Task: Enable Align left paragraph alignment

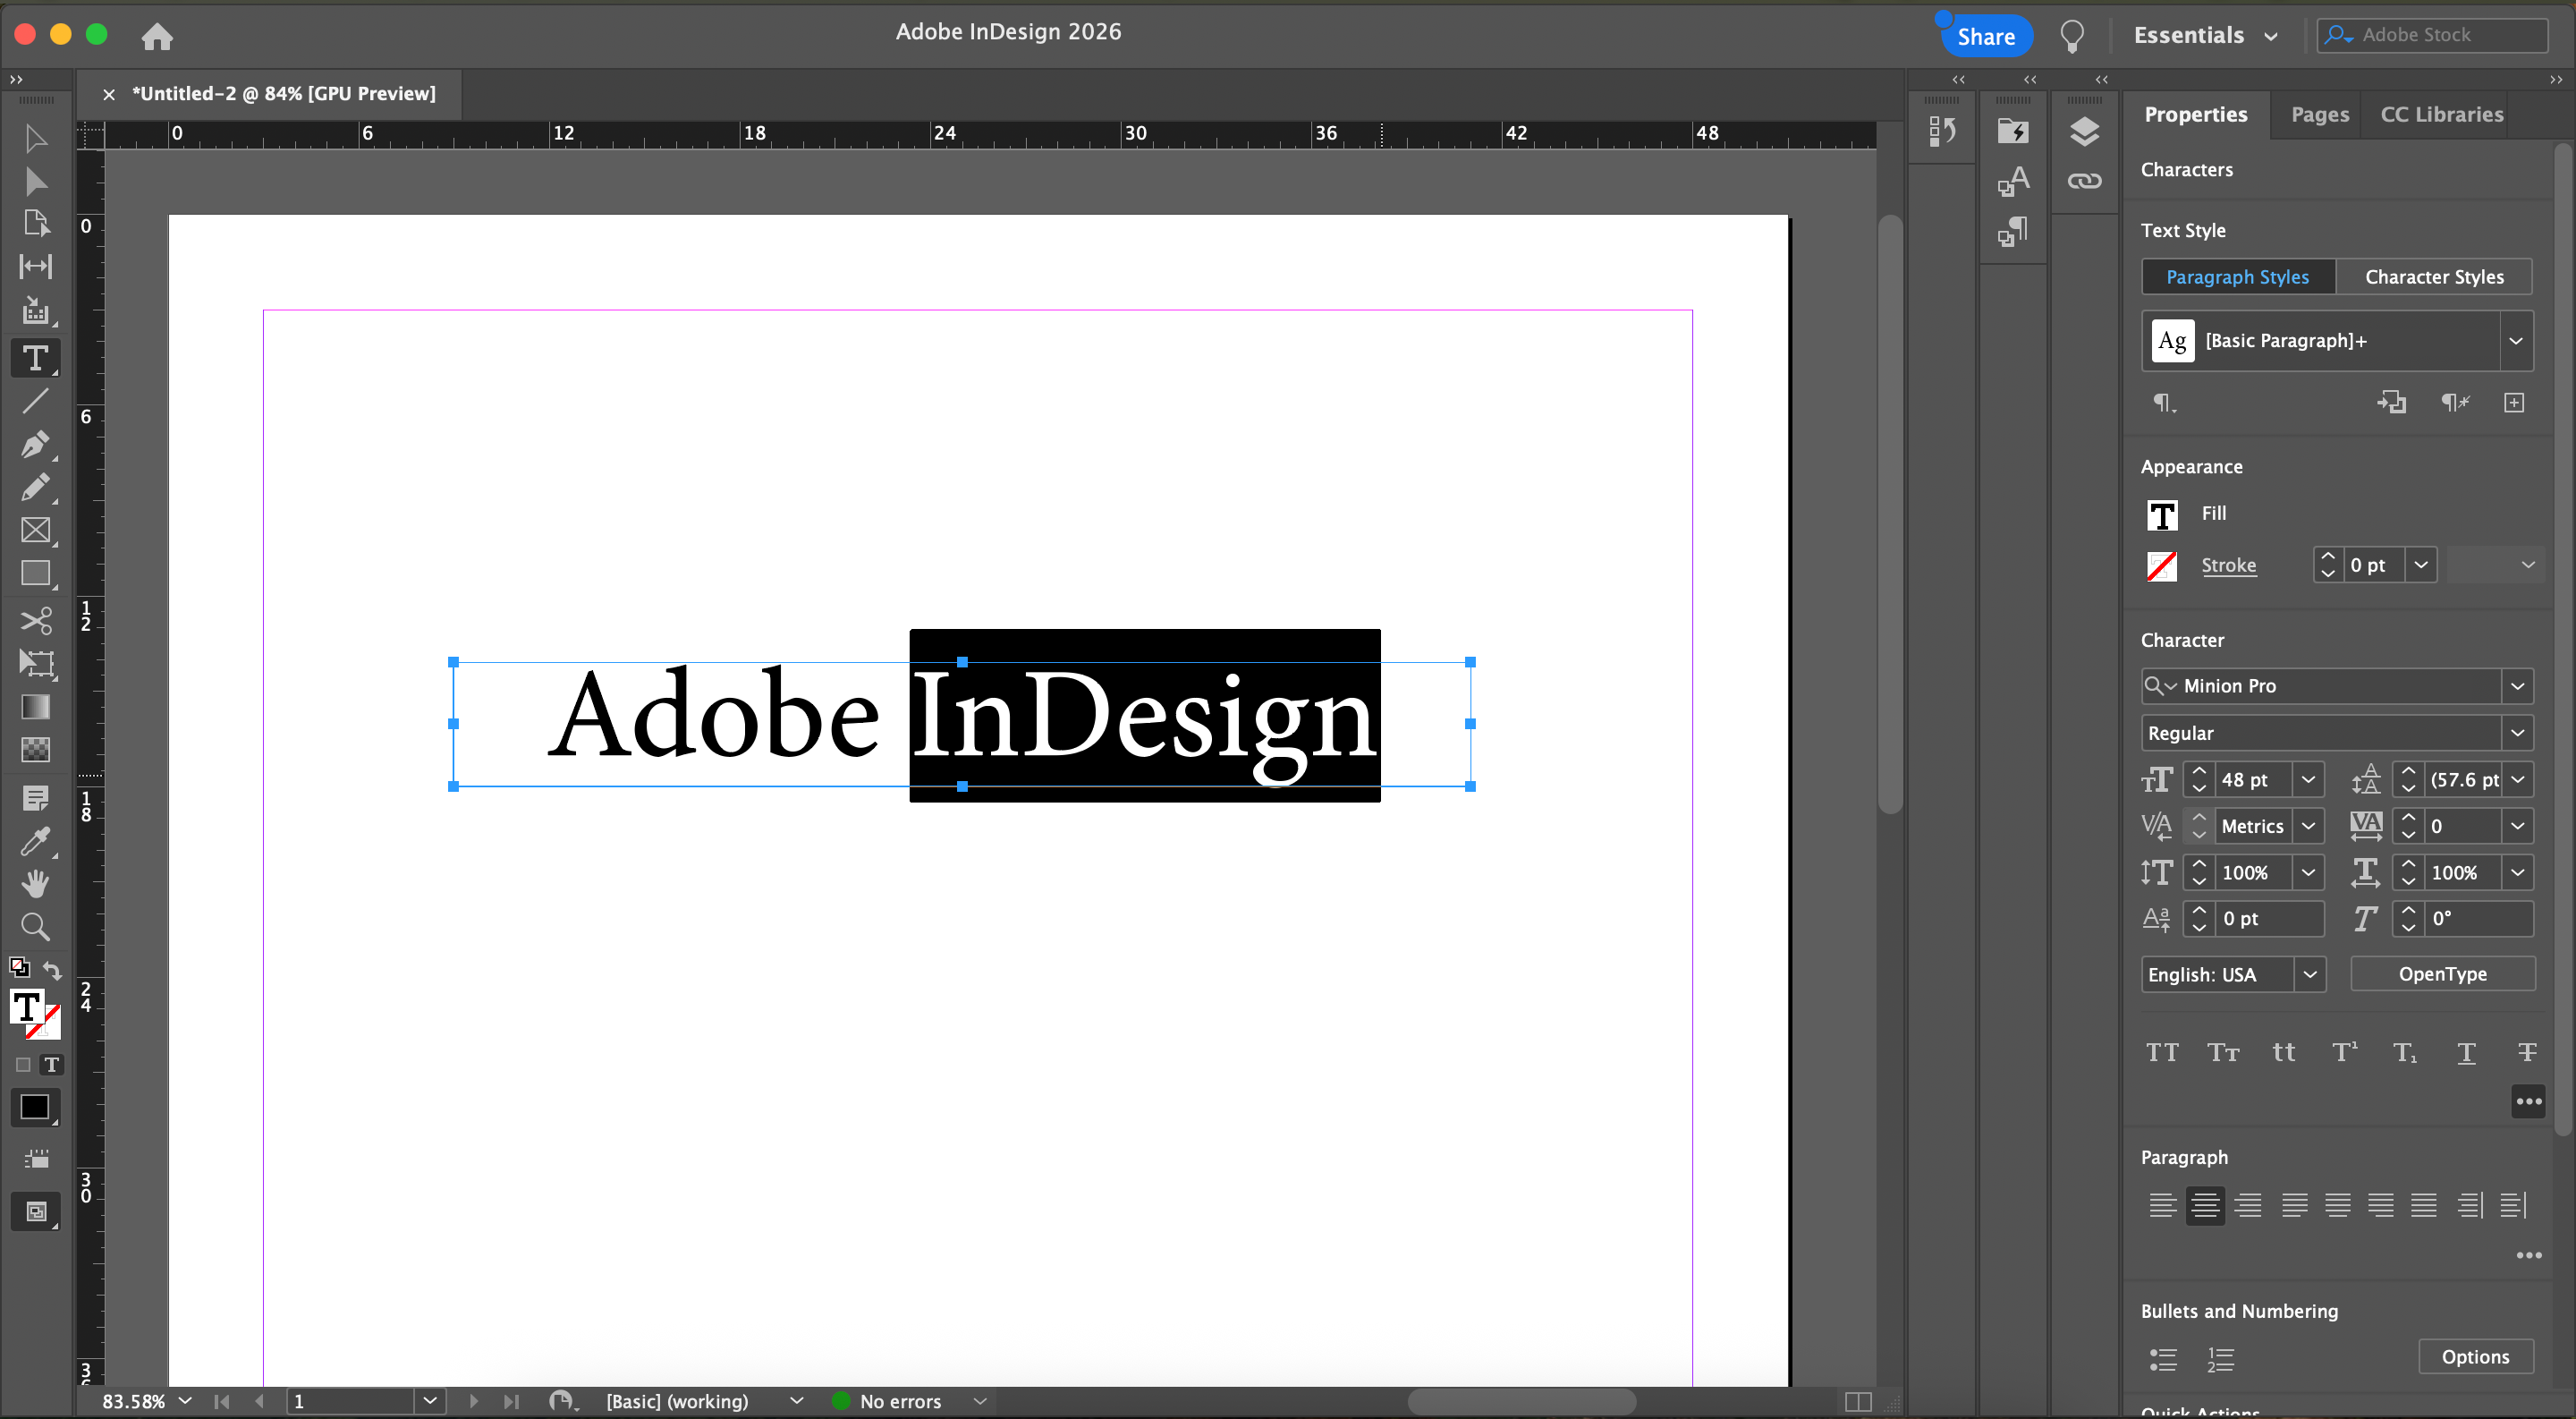Action: pyautogui.click(x=2162, y=1205)
